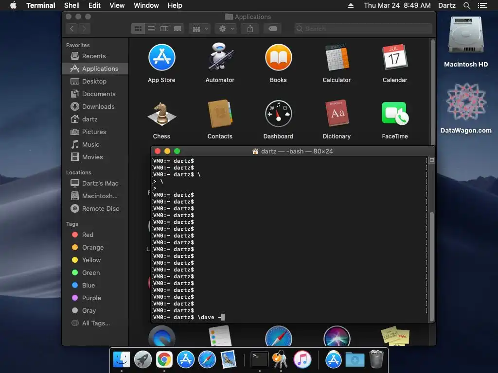The height and width of the screenshot is (373, 498).
Task: Open the Finder group-by dropdown
Action: tap(200, 29)
